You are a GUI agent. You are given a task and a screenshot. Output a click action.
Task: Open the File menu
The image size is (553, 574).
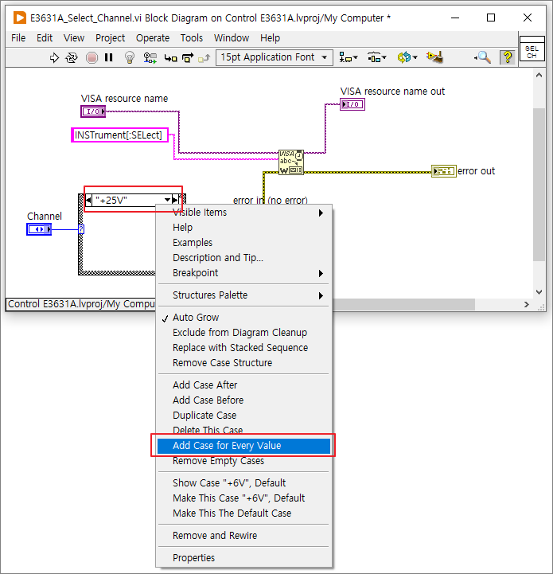(18, 38)
